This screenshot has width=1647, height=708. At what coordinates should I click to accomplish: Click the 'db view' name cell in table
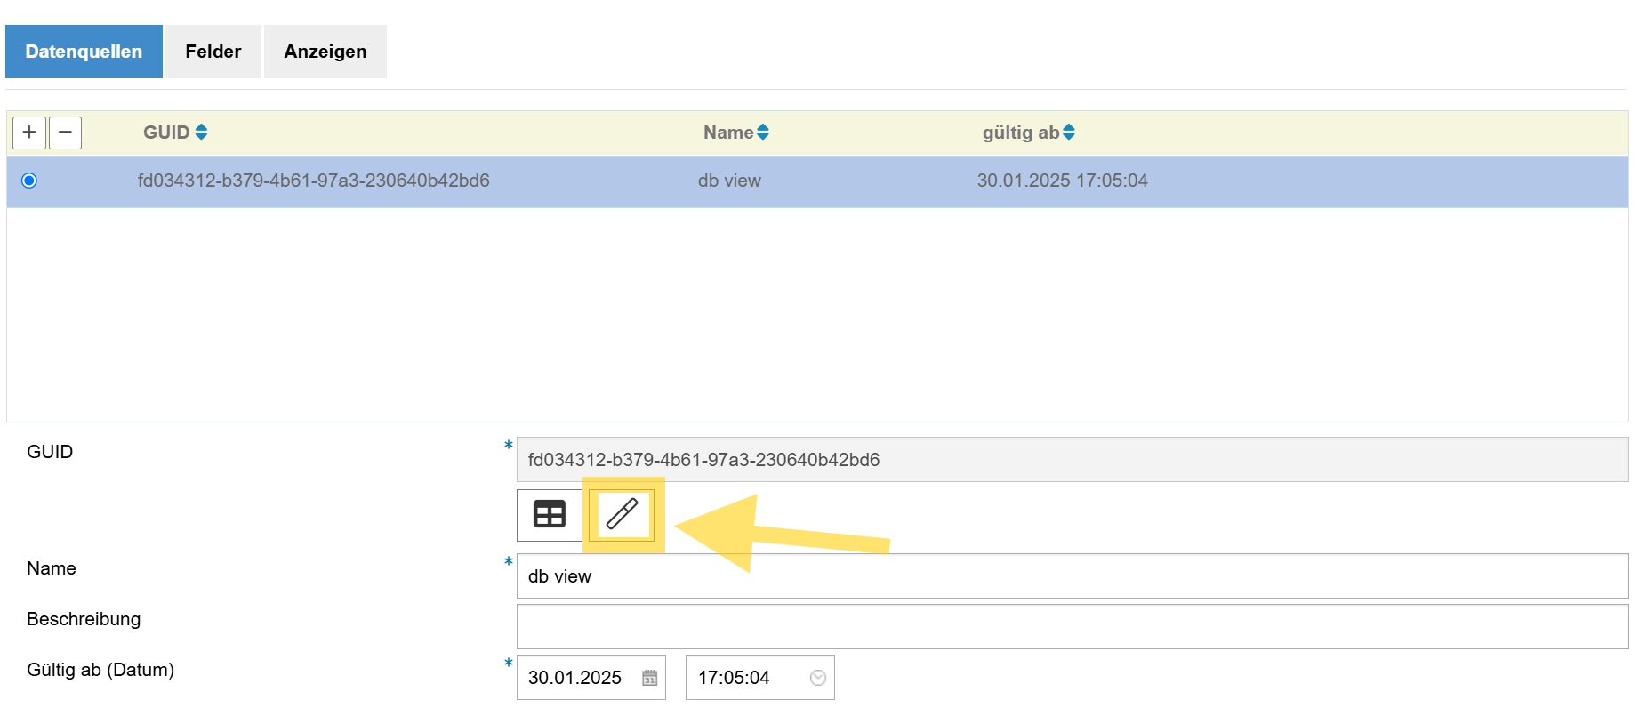click(729, 181)
